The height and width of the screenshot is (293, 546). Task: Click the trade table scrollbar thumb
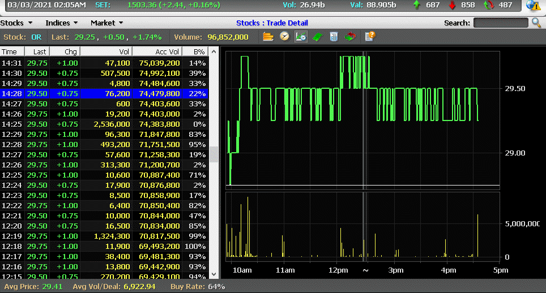(214, 154)
